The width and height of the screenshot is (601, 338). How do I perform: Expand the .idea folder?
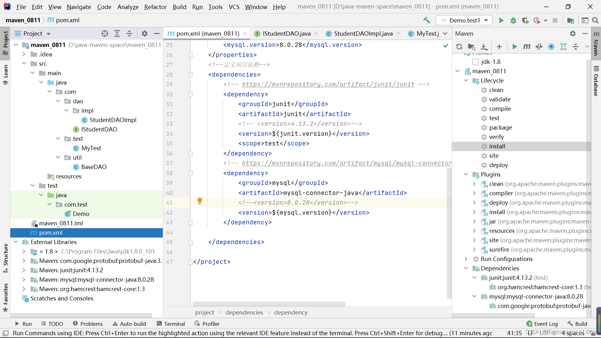[x=24, y=54]
